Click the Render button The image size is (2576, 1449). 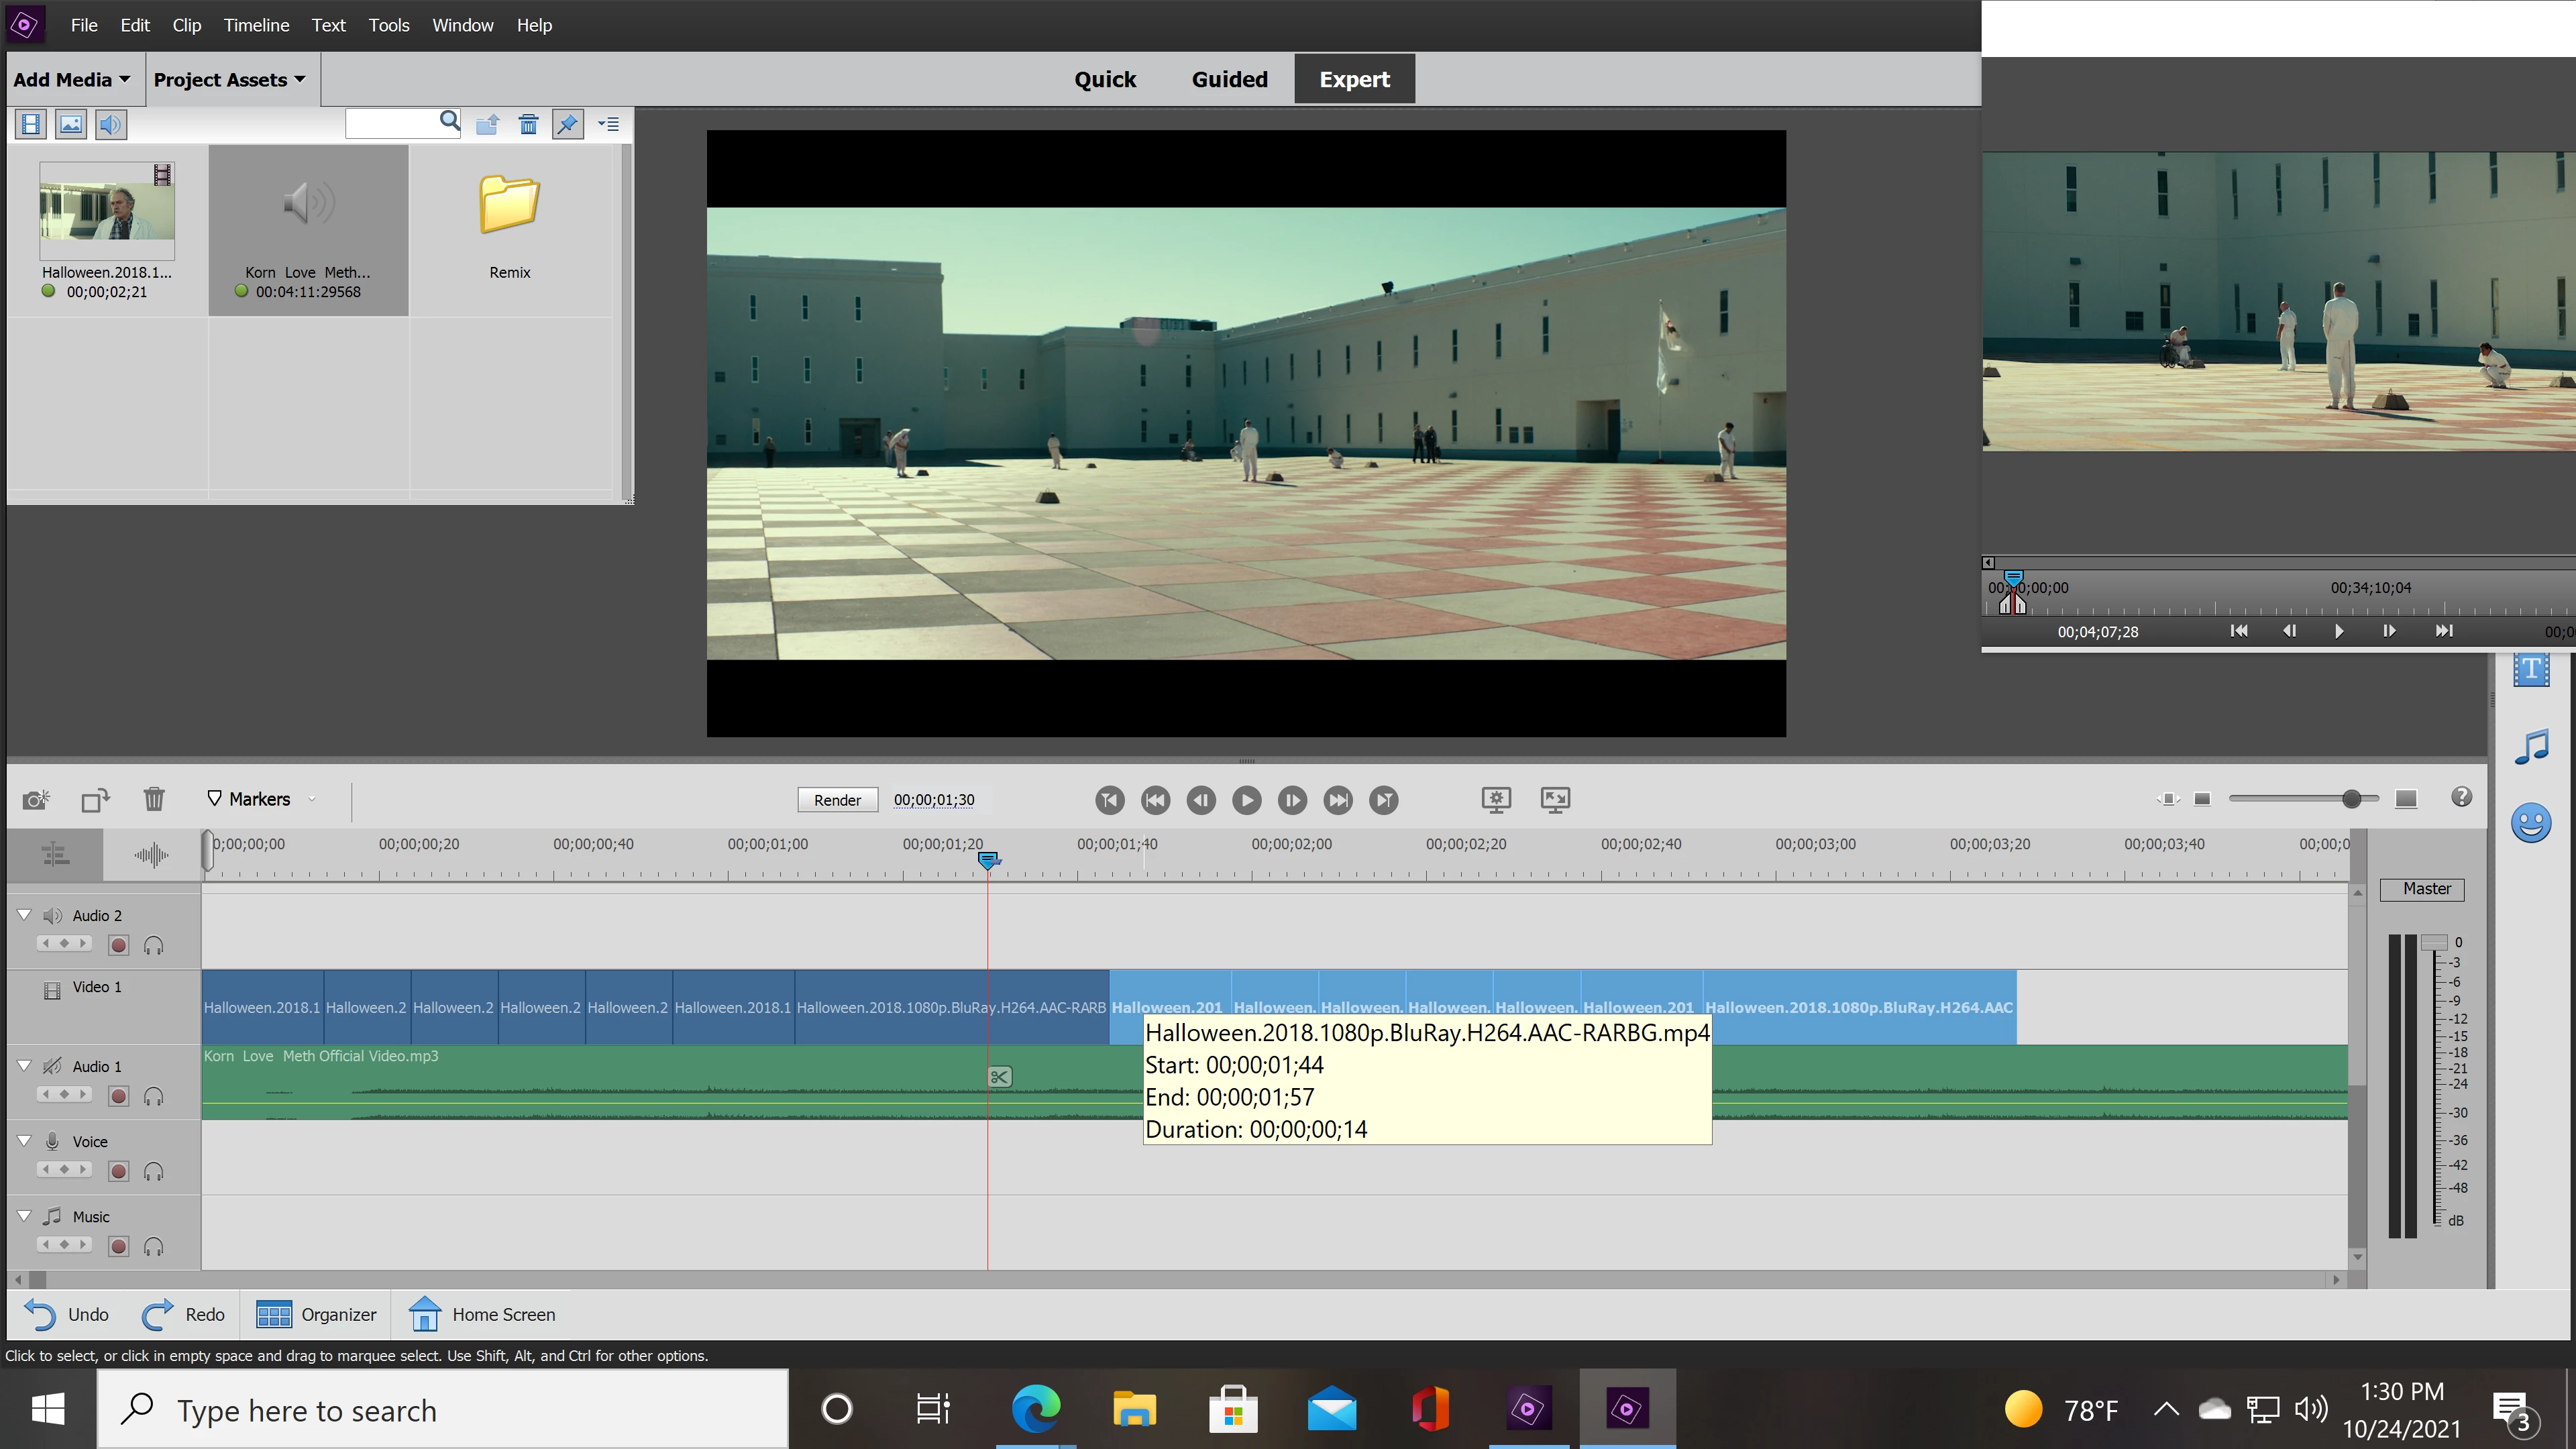click(x=837, y=800)
